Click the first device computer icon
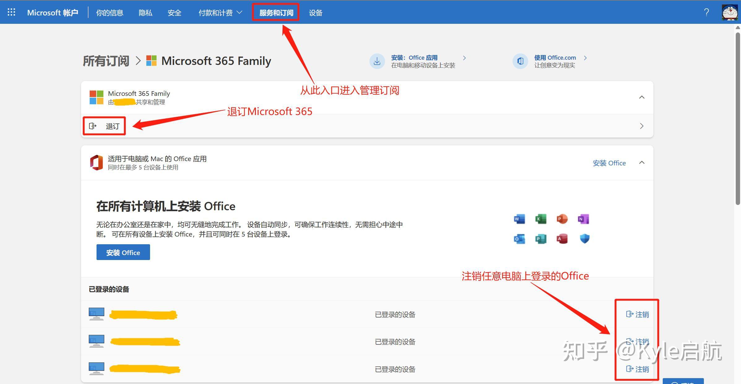Image resolution: width=741 pixels, height=384 pixels. pos(97,314)
